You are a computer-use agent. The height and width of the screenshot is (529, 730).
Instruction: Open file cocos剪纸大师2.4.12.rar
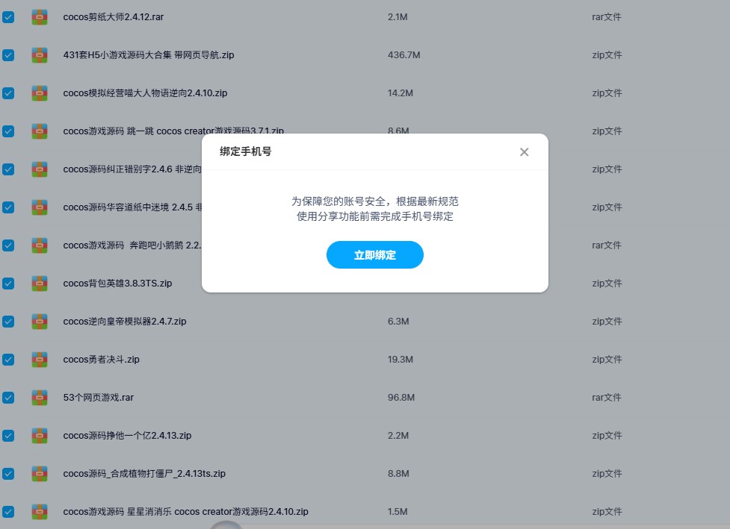coord(114,17)
